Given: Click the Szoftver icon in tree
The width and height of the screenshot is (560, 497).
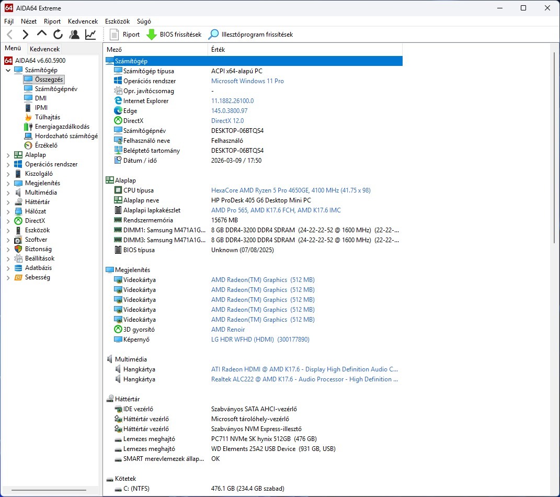Looking at the screenshot, I should tap(18, 240).
